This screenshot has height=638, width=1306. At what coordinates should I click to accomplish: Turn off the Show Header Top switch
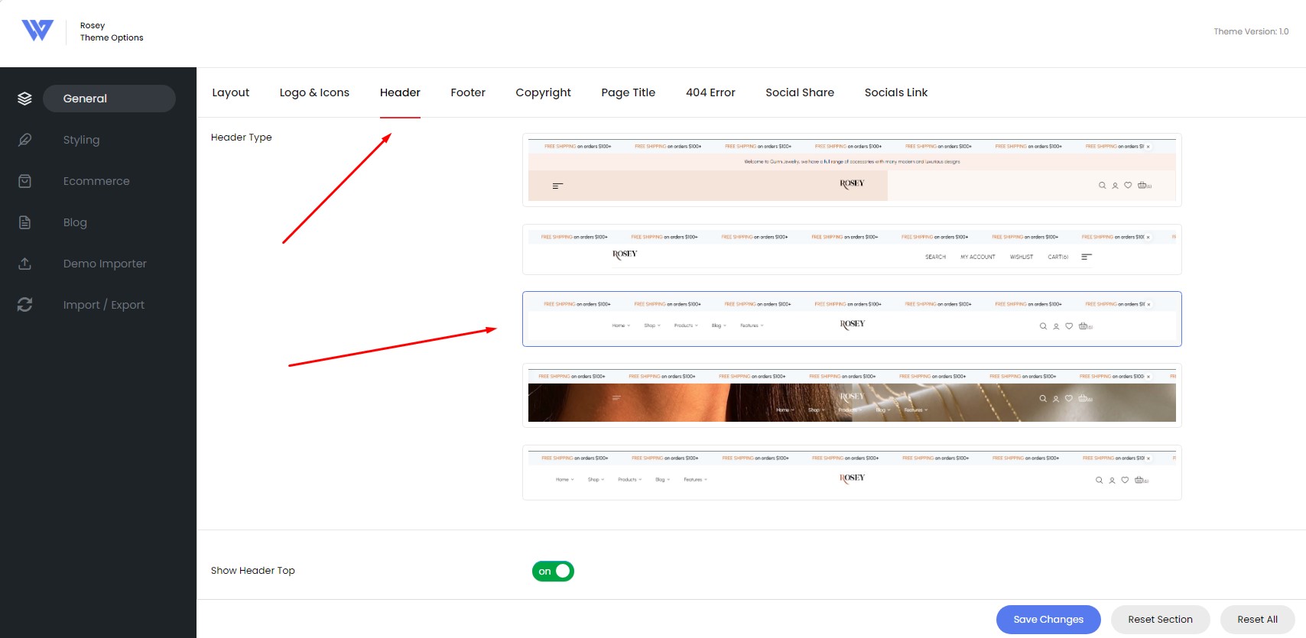click(553, 571)
